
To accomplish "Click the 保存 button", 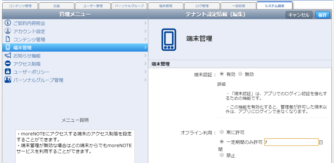I will point(323,15).
